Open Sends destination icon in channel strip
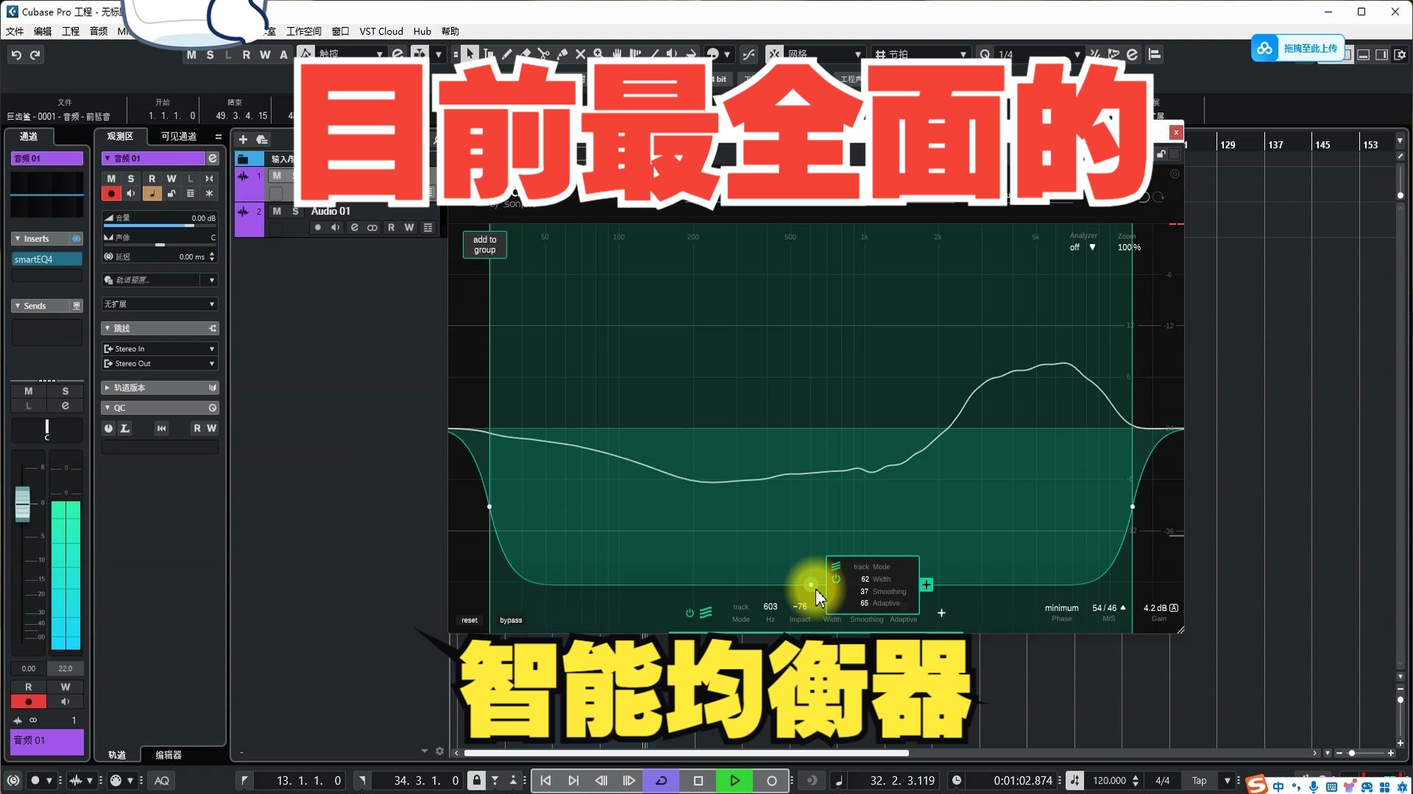This screenshot has width=1413, height=794. point(76,306)
